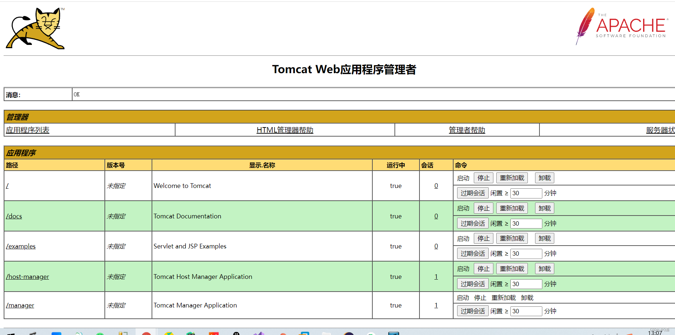
Task: Click the 'OK' message text
Action: click(x=76, y=95)
